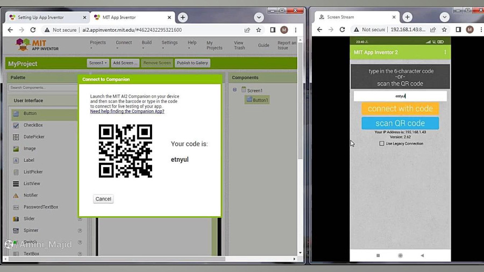Click the MIT App Inventor logo
This screenshot has height=272, width=484.
point(37,45)
